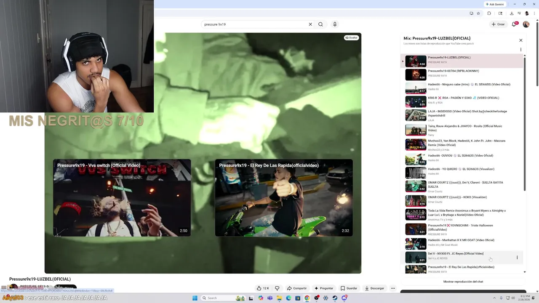The width and height of the screenshot is (539, 303).
Task: Click the magnifier search button
Action: pos(320,24)
